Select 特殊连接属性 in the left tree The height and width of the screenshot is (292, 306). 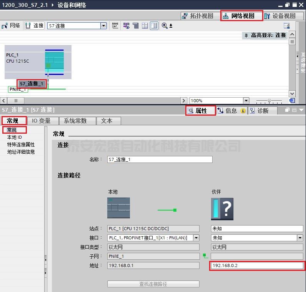click(x=21, y=144)
